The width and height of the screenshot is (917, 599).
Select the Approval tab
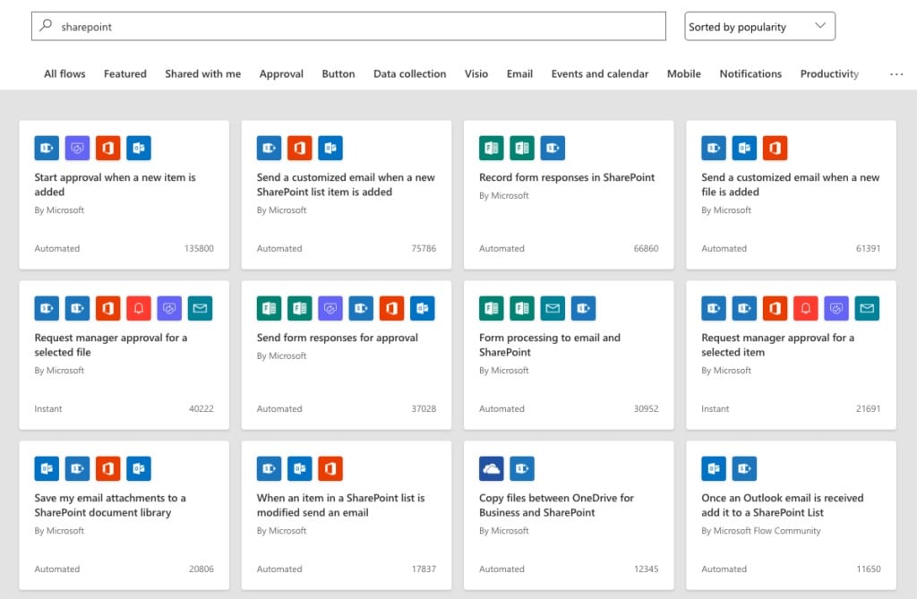coord(281,74)
